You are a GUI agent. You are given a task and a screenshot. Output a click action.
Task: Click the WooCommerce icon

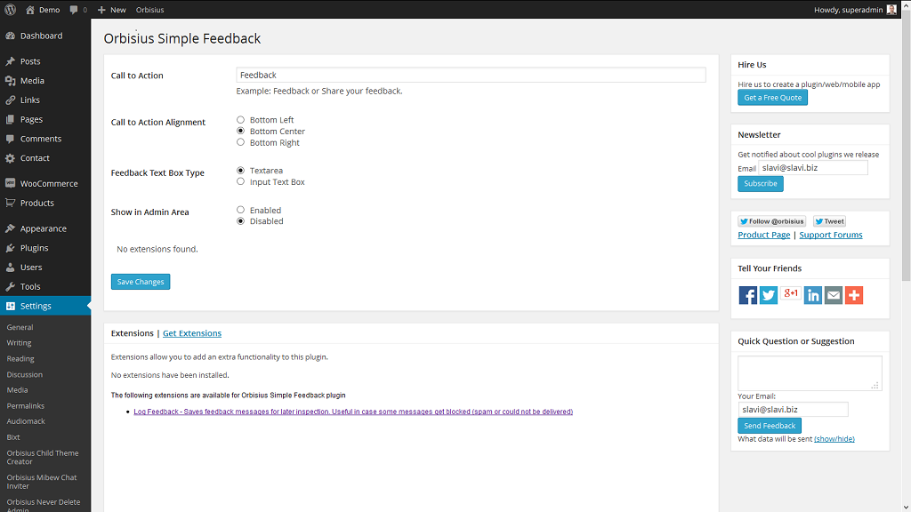point(10,183)
